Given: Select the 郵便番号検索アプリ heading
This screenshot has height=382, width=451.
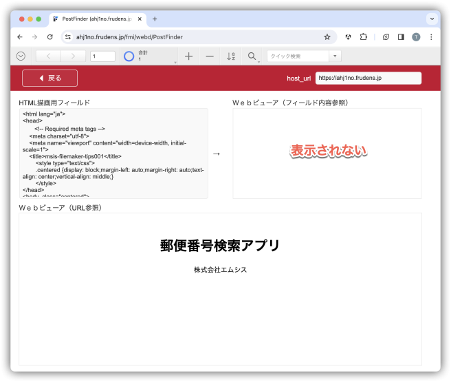Looking at the screenshot, I should pyautogui.click(x=220, y=246).
